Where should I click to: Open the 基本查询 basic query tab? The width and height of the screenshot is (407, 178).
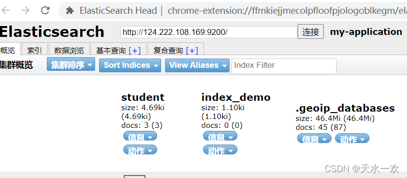click(x=111, y=50)
